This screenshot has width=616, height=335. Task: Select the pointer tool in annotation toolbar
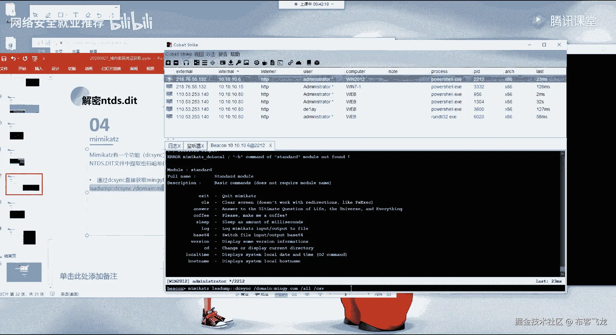click(35, 15)
